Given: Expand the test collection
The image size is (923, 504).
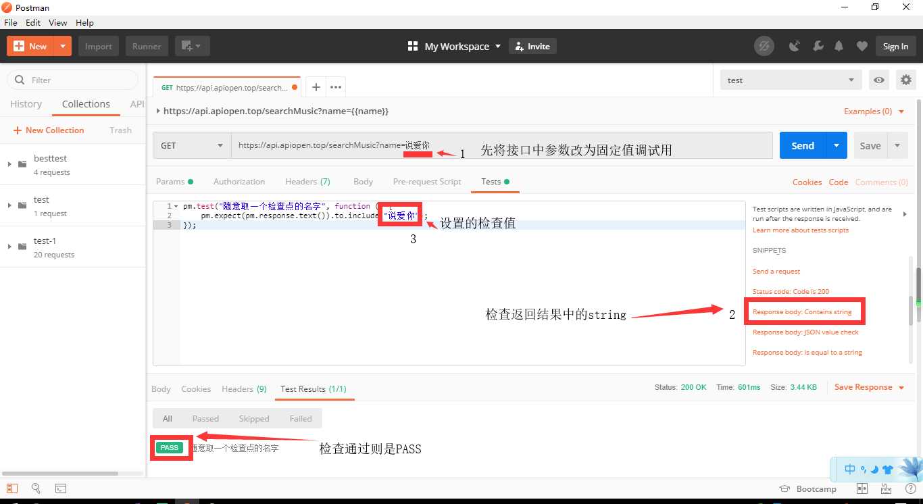Looking at the screenshot, I should [x=9, y=205].
